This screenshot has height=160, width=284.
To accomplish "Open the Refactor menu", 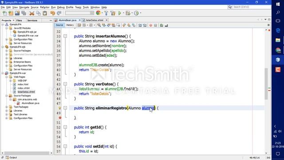I will coord(45,7).
